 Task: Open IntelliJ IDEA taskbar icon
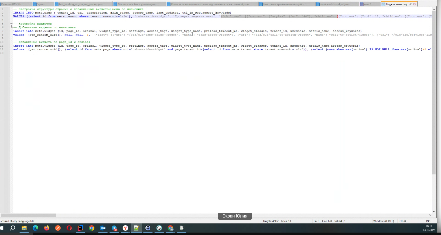tap(80, 228)
